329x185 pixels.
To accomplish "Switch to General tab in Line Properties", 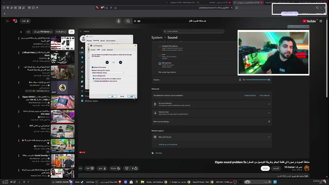I will click(x=93, y=50).
